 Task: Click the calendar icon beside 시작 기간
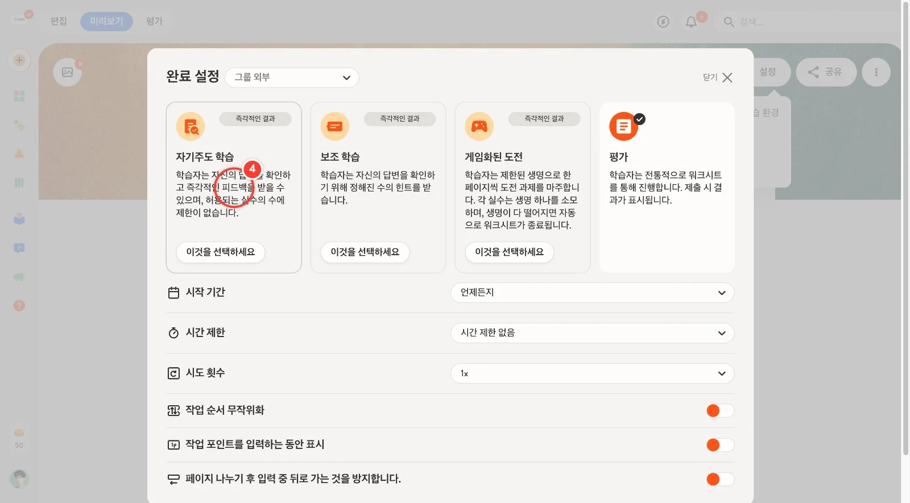point(173,293)
